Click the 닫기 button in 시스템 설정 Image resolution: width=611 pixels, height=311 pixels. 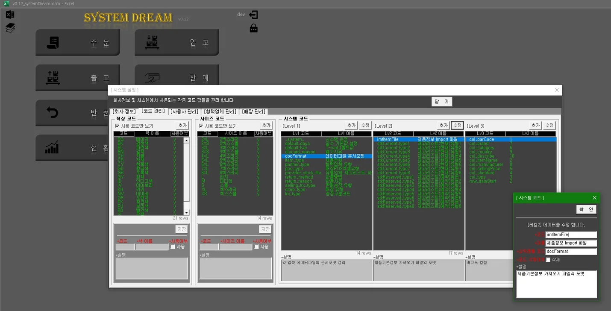pos(442,102)
